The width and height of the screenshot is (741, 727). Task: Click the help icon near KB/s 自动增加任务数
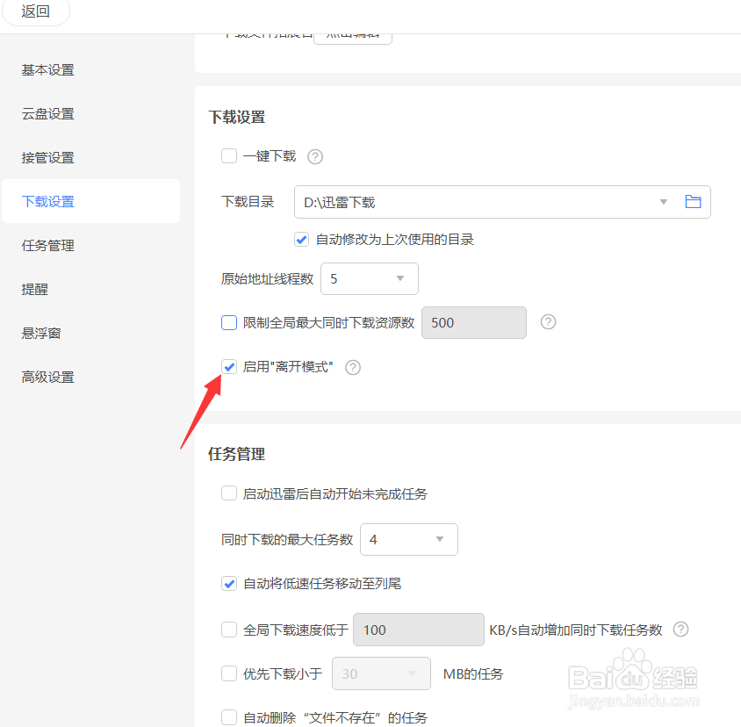(680, 629)
